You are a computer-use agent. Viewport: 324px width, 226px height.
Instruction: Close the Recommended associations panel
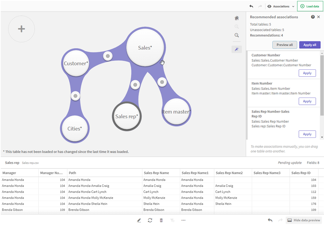(x=319, y=17)
